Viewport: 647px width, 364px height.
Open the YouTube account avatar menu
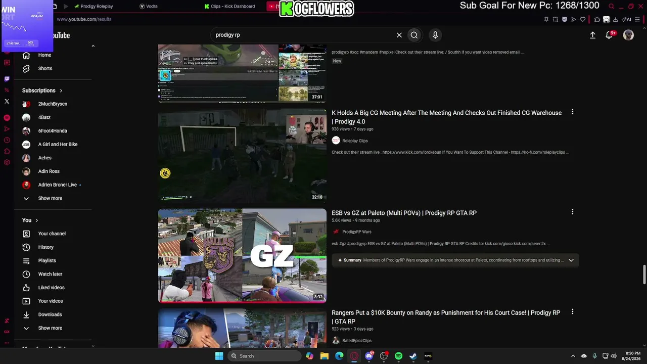point(628,35)
